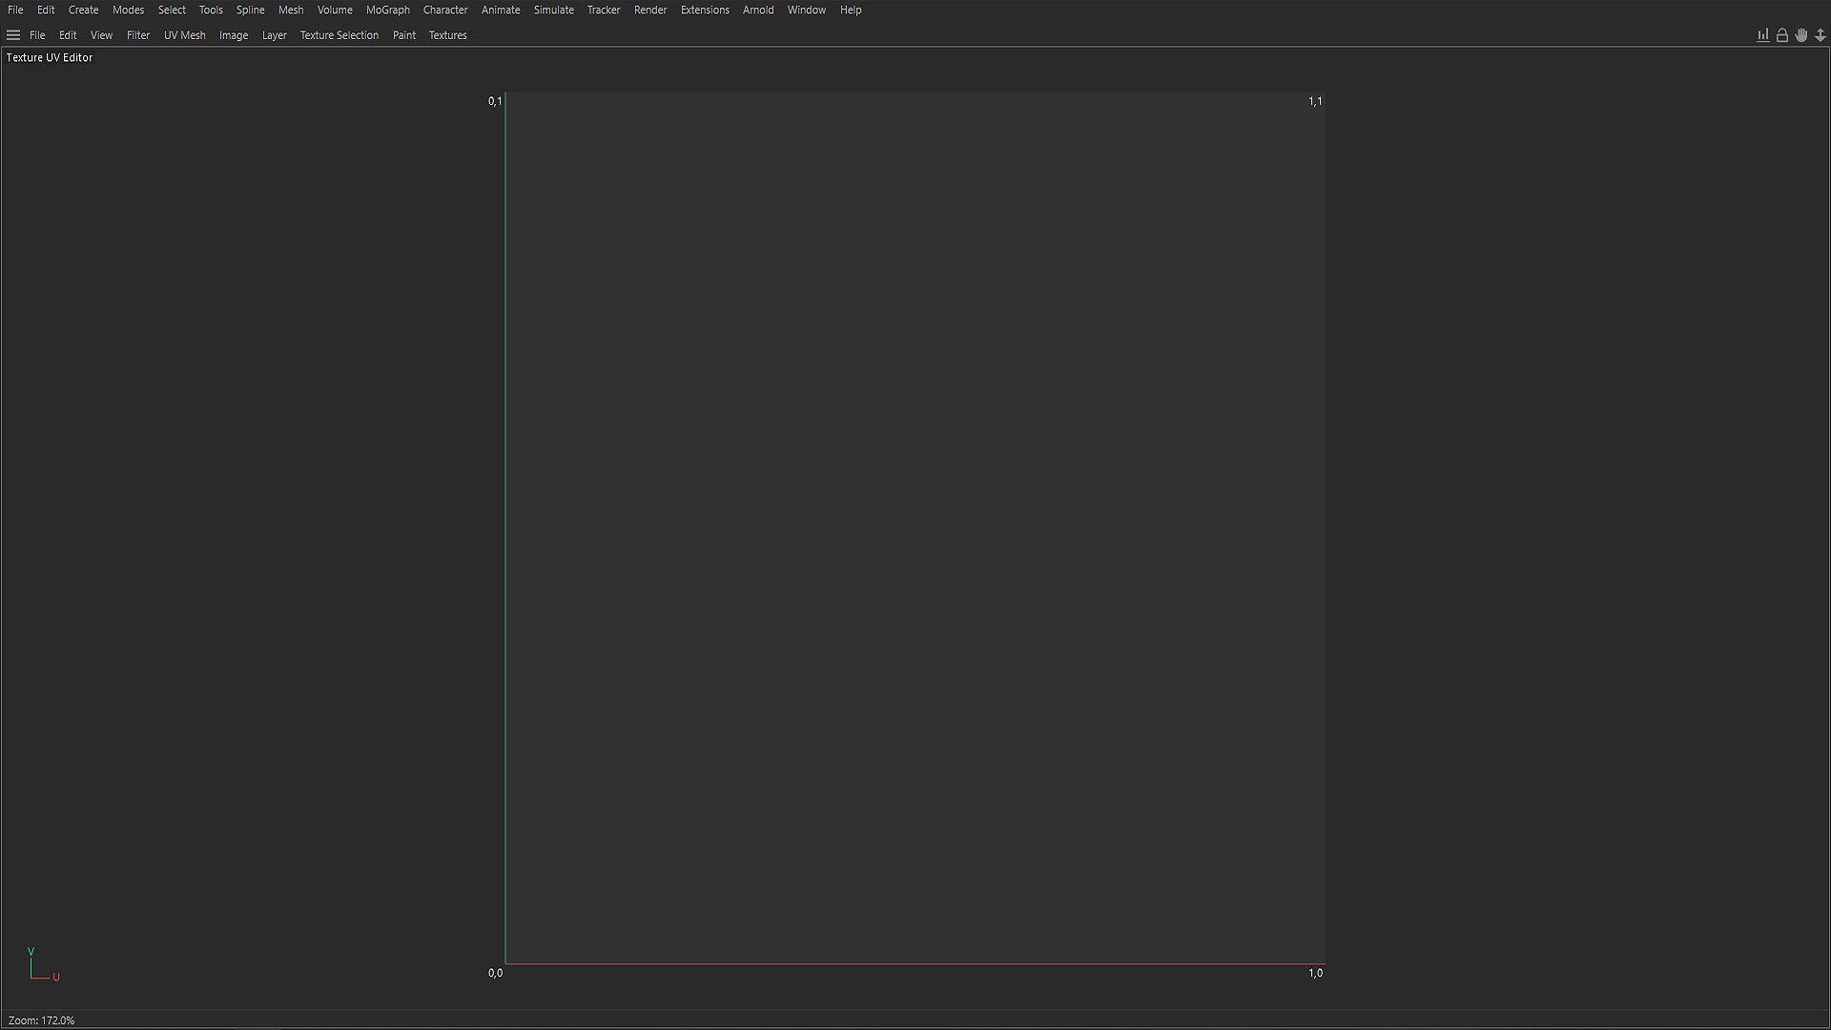Viewport: 1831px width, 1030px height.
Task: Click the UV axis indicator in the corner
Action: (x=40, y=966)
